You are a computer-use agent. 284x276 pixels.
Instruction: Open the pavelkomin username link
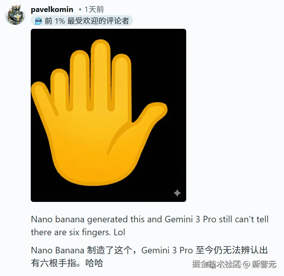coord(52,9)
